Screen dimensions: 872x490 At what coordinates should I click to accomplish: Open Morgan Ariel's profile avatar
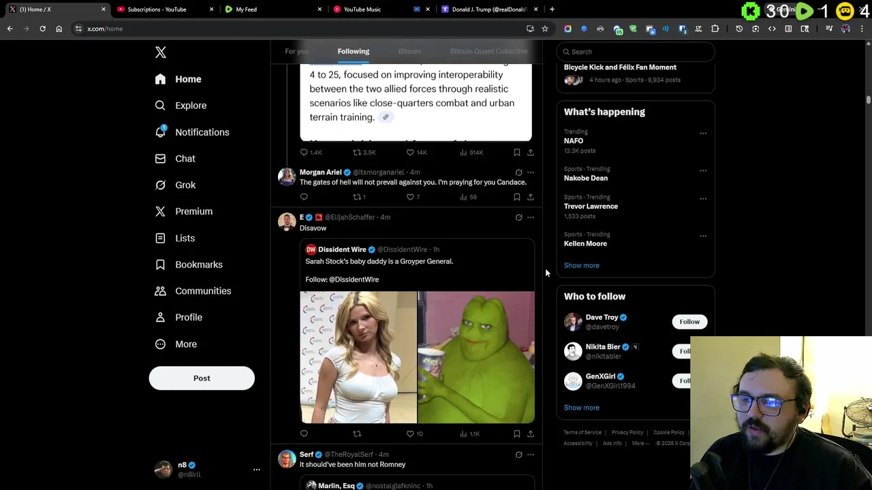coord(287,177)
